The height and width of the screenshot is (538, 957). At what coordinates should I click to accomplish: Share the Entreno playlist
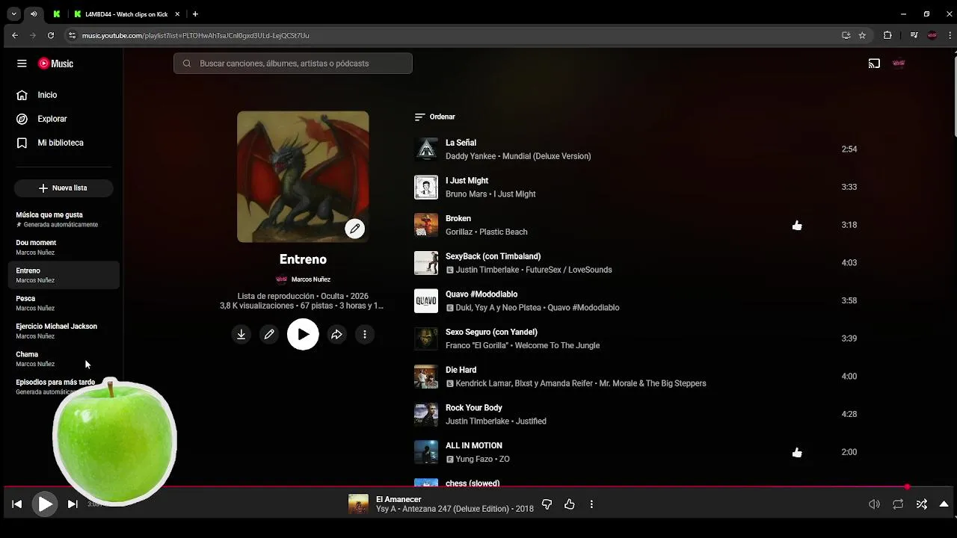point(336,335)
